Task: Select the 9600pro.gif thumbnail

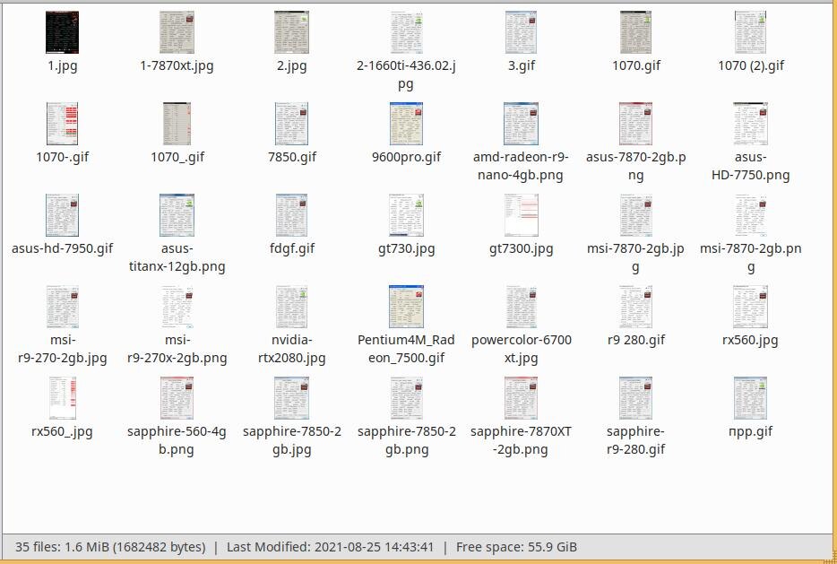Action: click(x=406, y=124)
